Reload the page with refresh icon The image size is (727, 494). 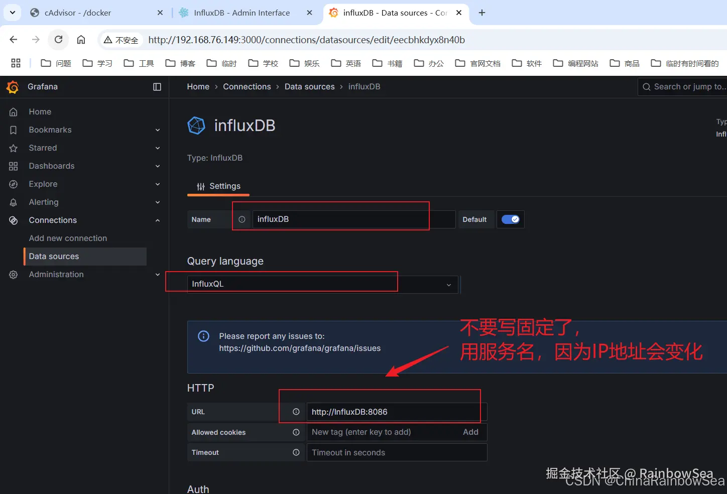(x=59, y=40)
